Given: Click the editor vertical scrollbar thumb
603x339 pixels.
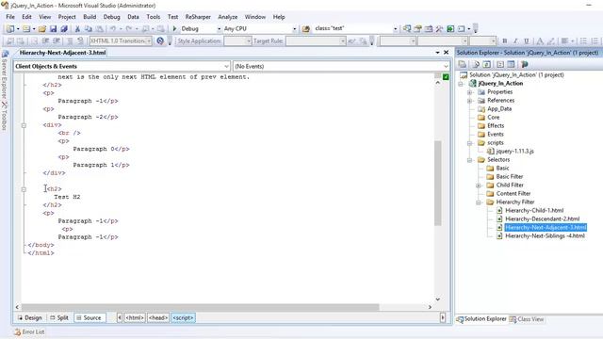Looking at the screenshot, I should pos(437,183).
